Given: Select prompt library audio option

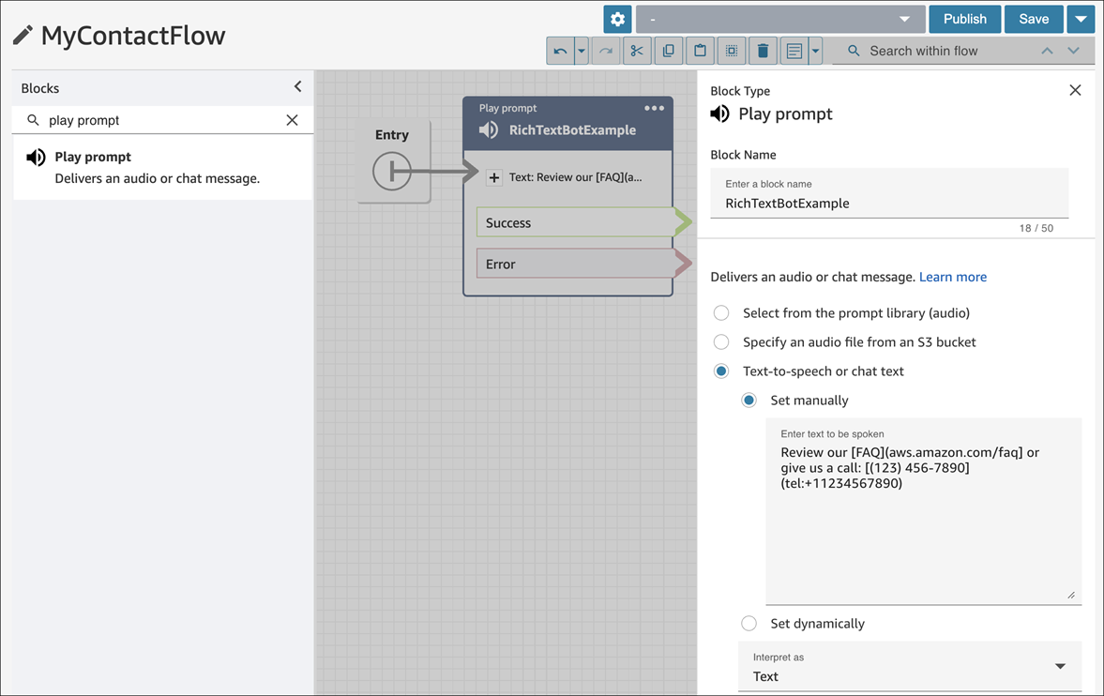Looking at the screenshot, I should pyautogui.click(x=721, y=312).
